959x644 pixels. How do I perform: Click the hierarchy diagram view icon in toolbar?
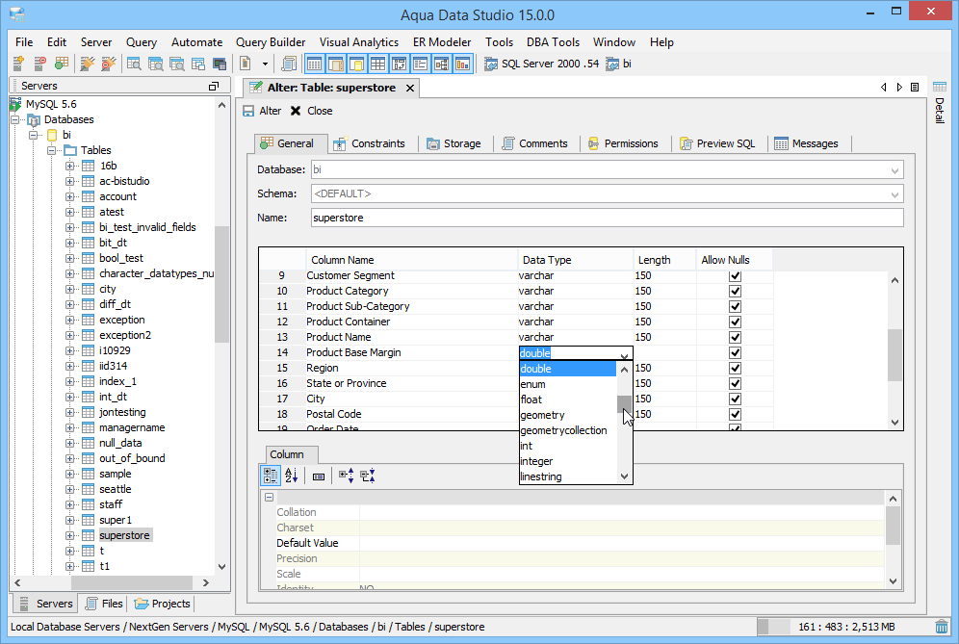tap(442, 64)
